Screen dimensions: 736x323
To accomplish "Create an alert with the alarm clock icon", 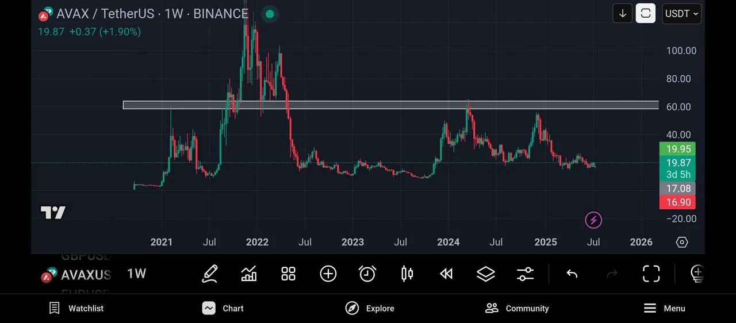I will click(367, 274).
